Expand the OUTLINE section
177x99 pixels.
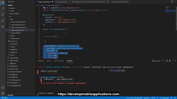click(11, 95)
